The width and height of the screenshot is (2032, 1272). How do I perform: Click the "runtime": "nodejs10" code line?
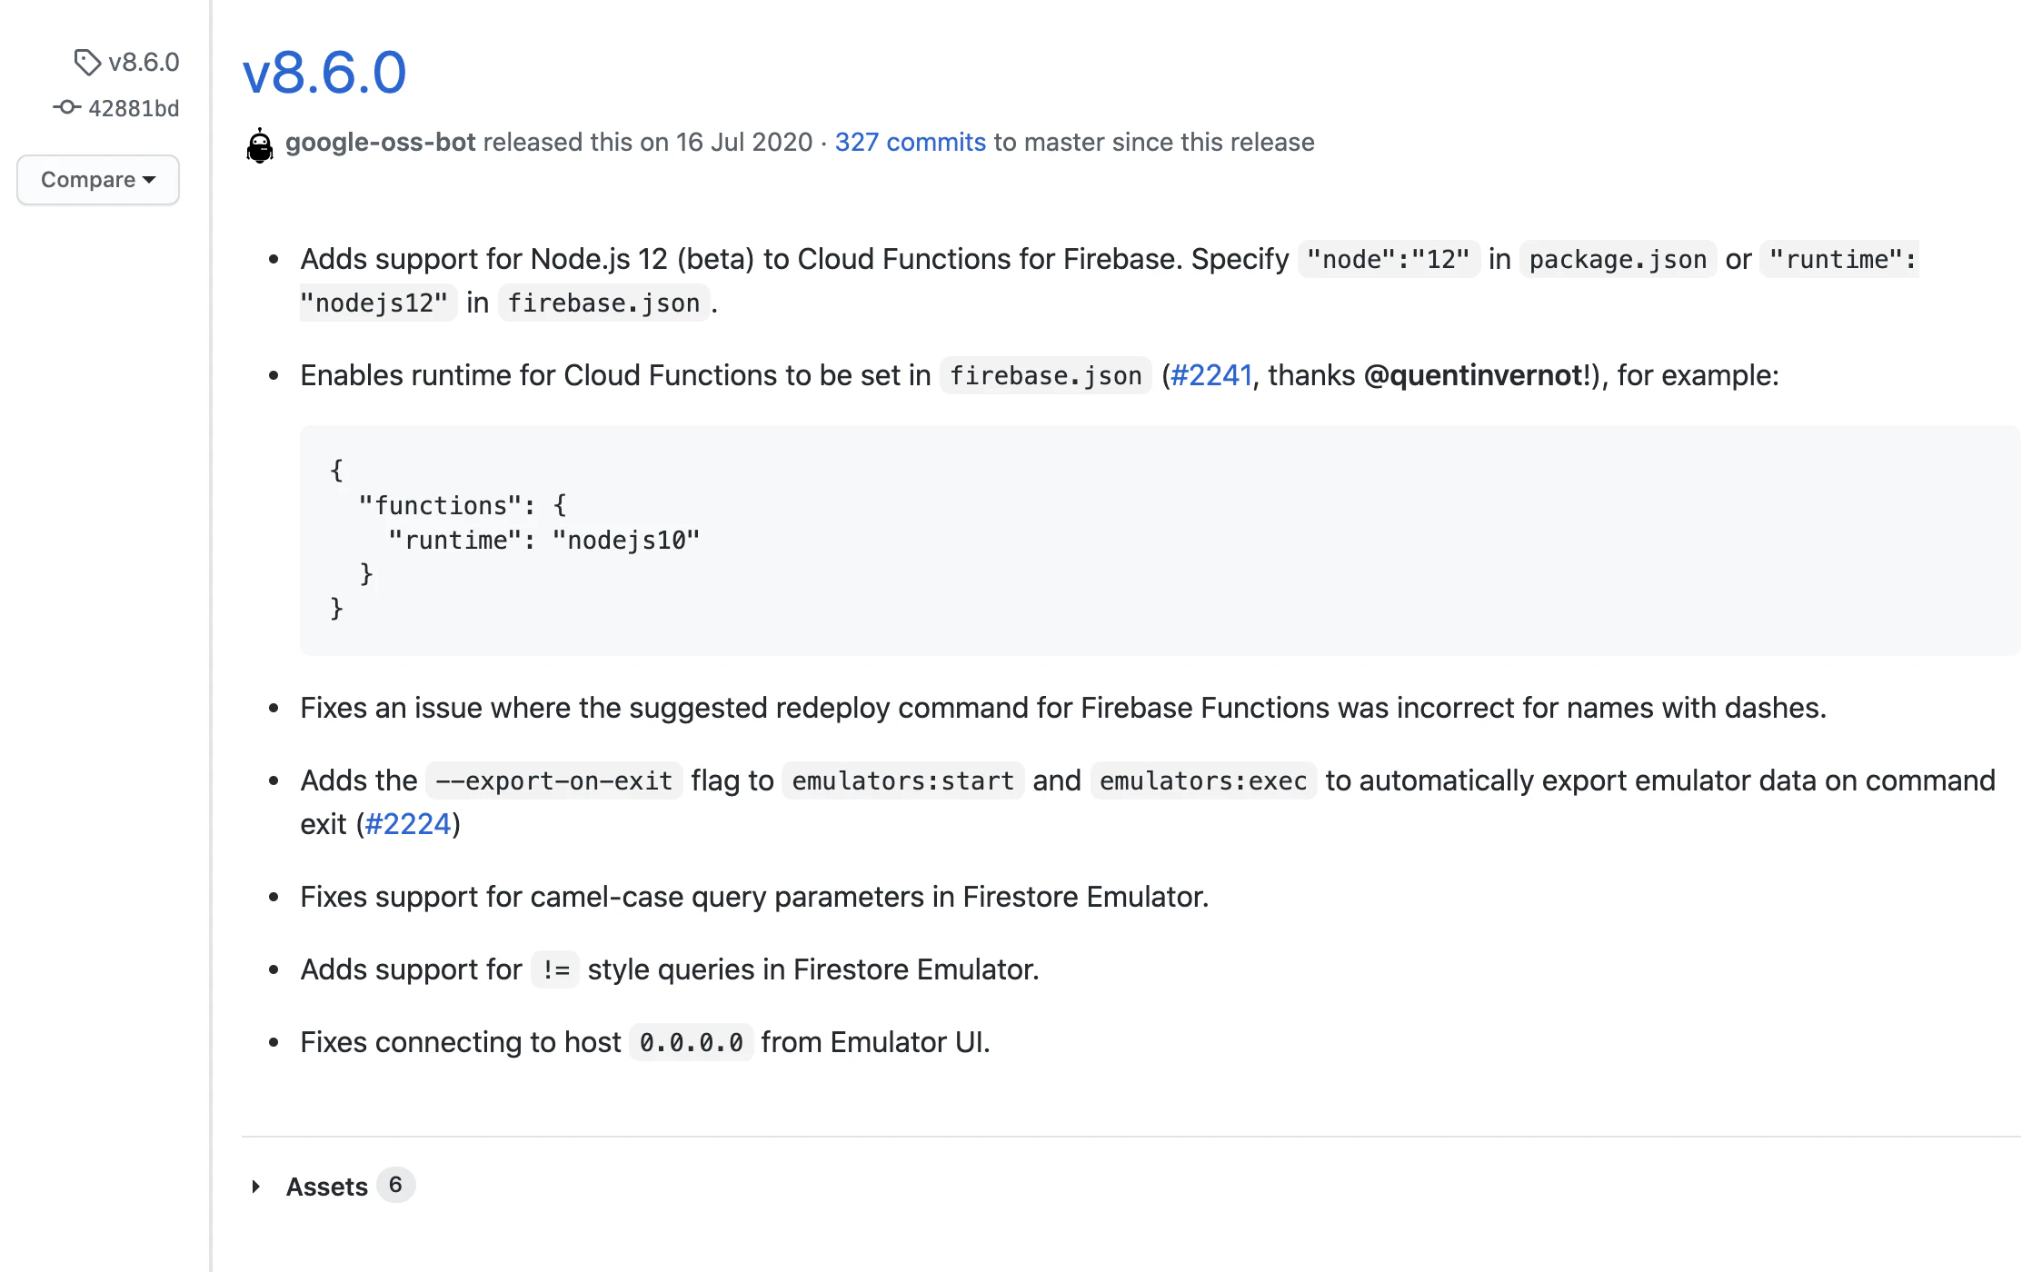[544, 541]
